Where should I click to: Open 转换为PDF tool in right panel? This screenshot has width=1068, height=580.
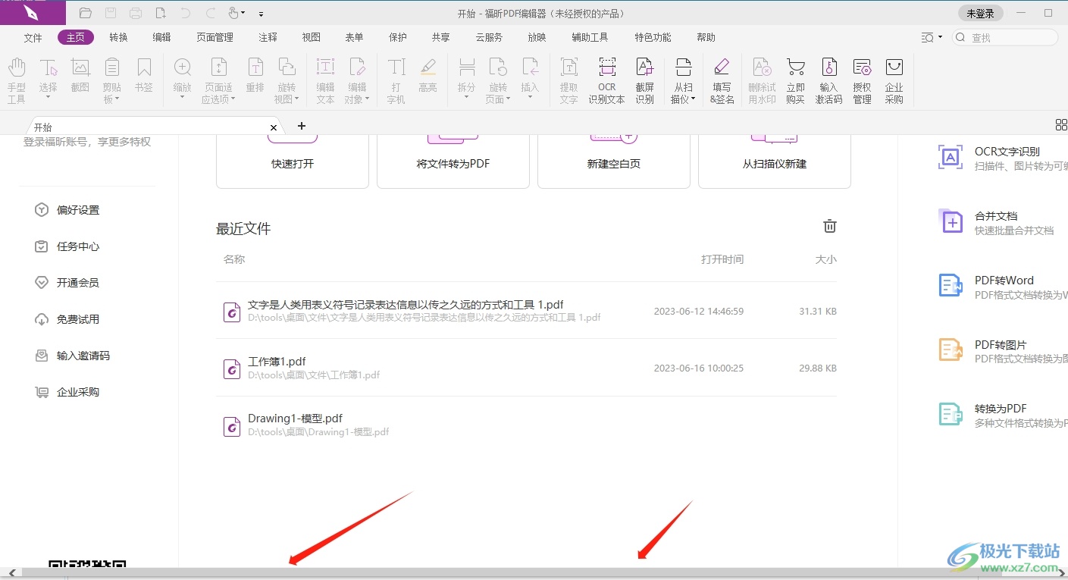point(1002,415)
